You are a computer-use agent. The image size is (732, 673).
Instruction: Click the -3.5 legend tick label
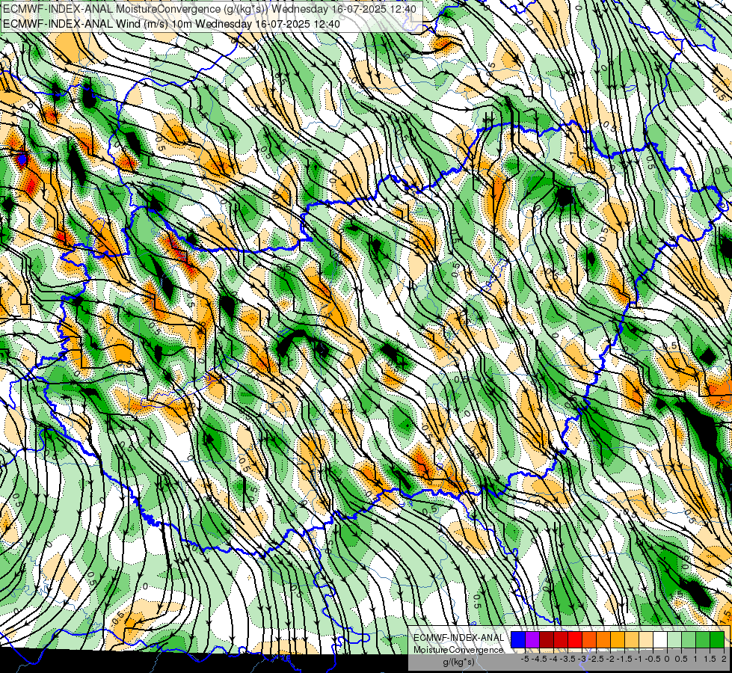568,659
